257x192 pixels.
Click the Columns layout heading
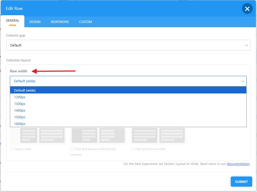(18, 60)
